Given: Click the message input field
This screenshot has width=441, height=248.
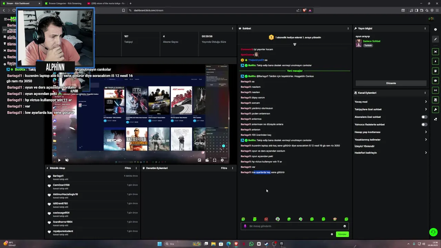Looking at the screenshot, I should 295,226.
